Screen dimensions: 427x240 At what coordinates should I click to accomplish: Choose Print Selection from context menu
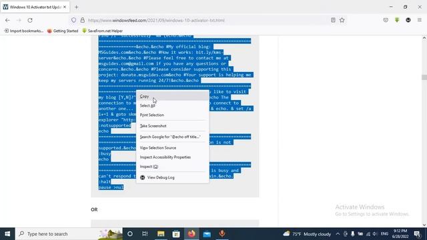point(172,115)
